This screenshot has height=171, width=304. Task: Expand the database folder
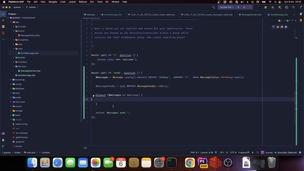[x=11, y=89]
